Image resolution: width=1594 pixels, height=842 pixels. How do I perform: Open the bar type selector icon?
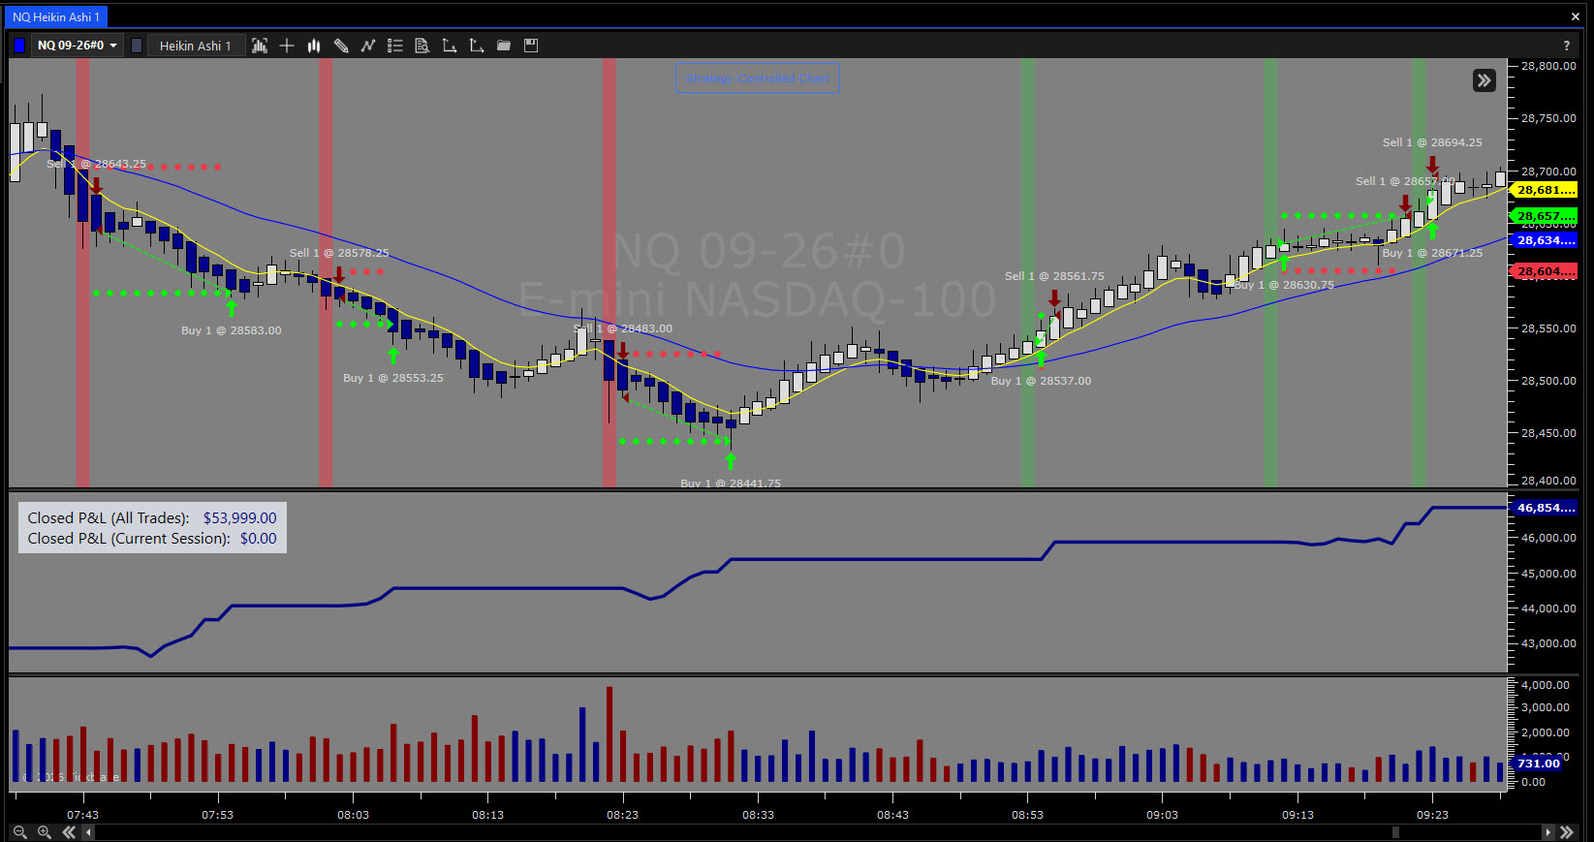[260, 46]
